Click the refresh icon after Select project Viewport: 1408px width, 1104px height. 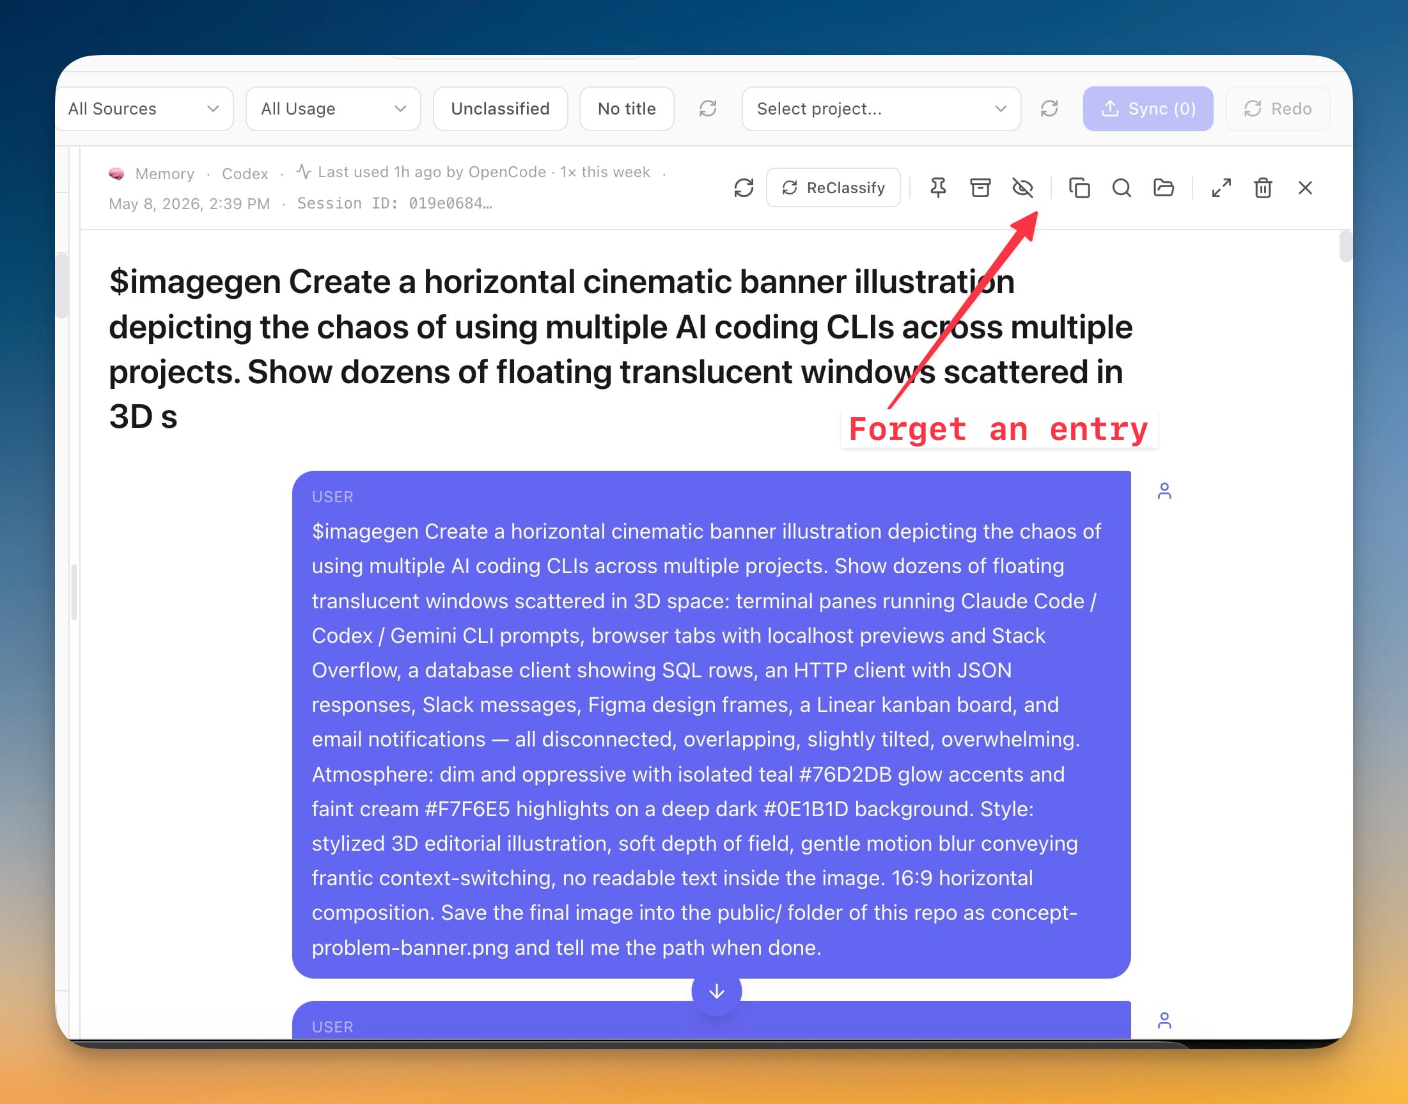(x=1049, y=109)
